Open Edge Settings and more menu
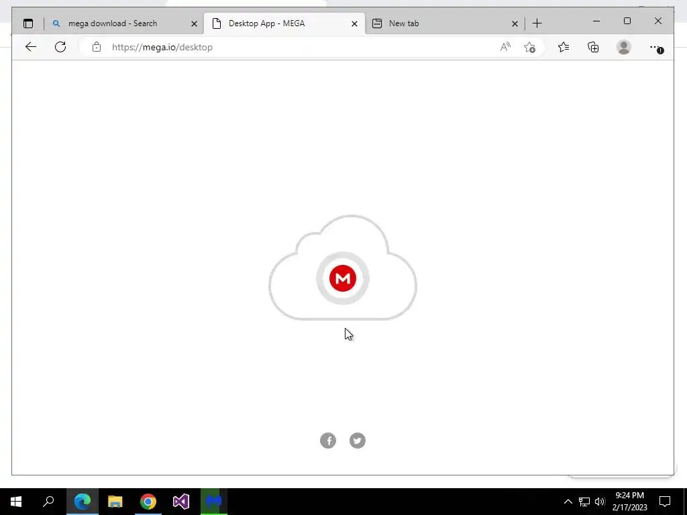 coord(656,48)
